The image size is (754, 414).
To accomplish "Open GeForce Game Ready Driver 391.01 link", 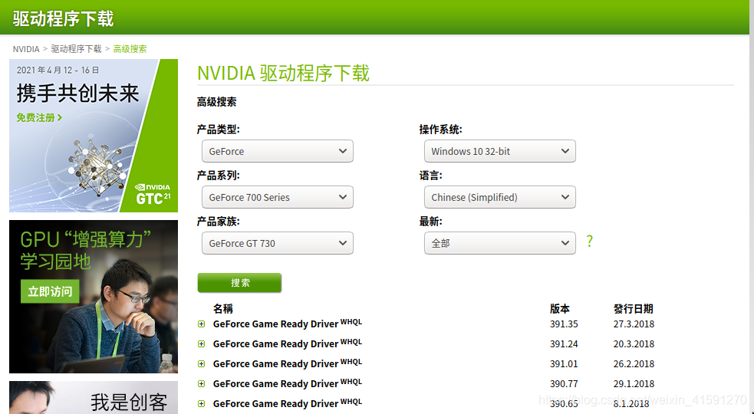I will tap(288, 363).
